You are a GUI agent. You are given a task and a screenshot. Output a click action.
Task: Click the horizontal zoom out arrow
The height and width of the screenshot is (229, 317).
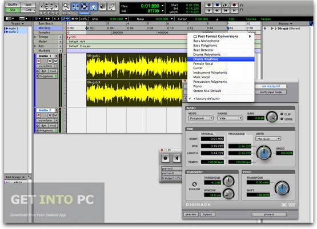click(42, 7)
